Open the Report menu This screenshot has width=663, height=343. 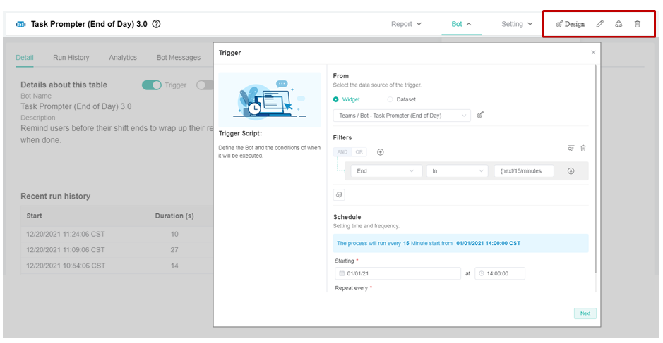coord(406,24)
